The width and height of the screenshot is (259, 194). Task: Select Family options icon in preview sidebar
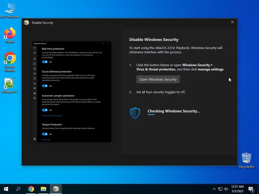(34, 93)
